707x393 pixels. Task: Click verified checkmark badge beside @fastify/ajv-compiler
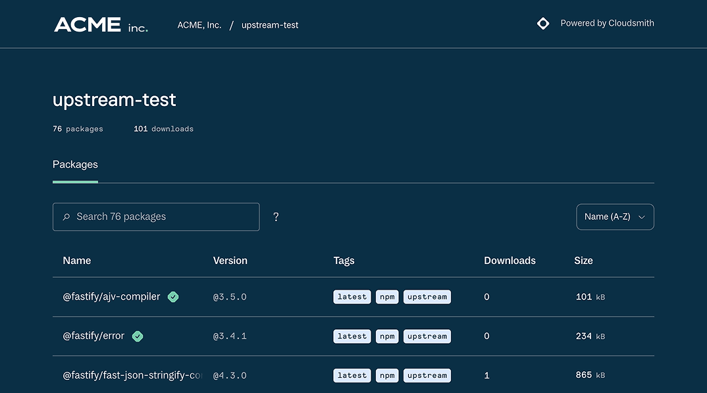[173, 297]
